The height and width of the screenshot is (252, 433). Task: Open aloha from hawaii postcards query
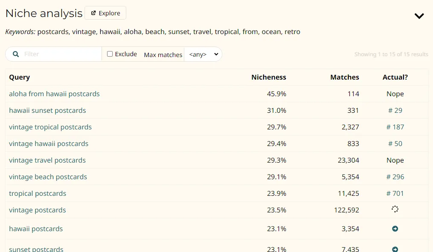(54, 94)
